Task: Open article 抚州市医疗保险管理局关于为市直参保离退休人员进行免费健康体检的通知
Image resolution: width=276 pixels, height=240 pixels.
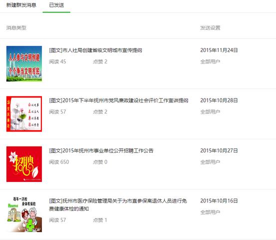Action: tap(118, 204)
